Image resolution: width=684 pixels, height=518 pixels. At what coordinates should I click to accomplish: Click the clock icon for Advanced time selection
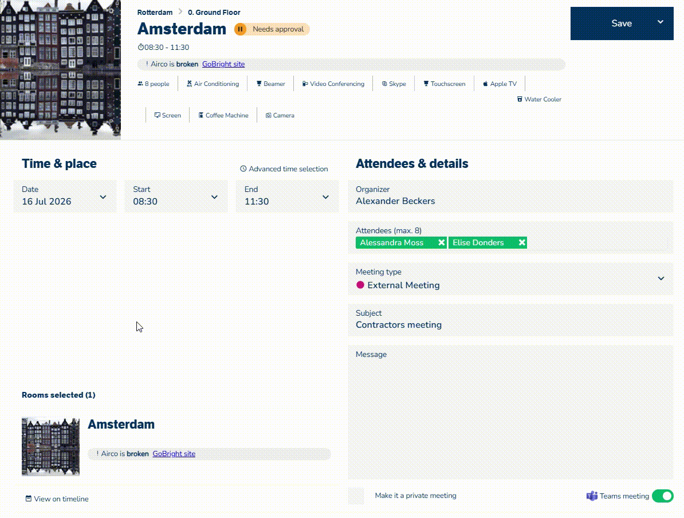click(243, 168)
